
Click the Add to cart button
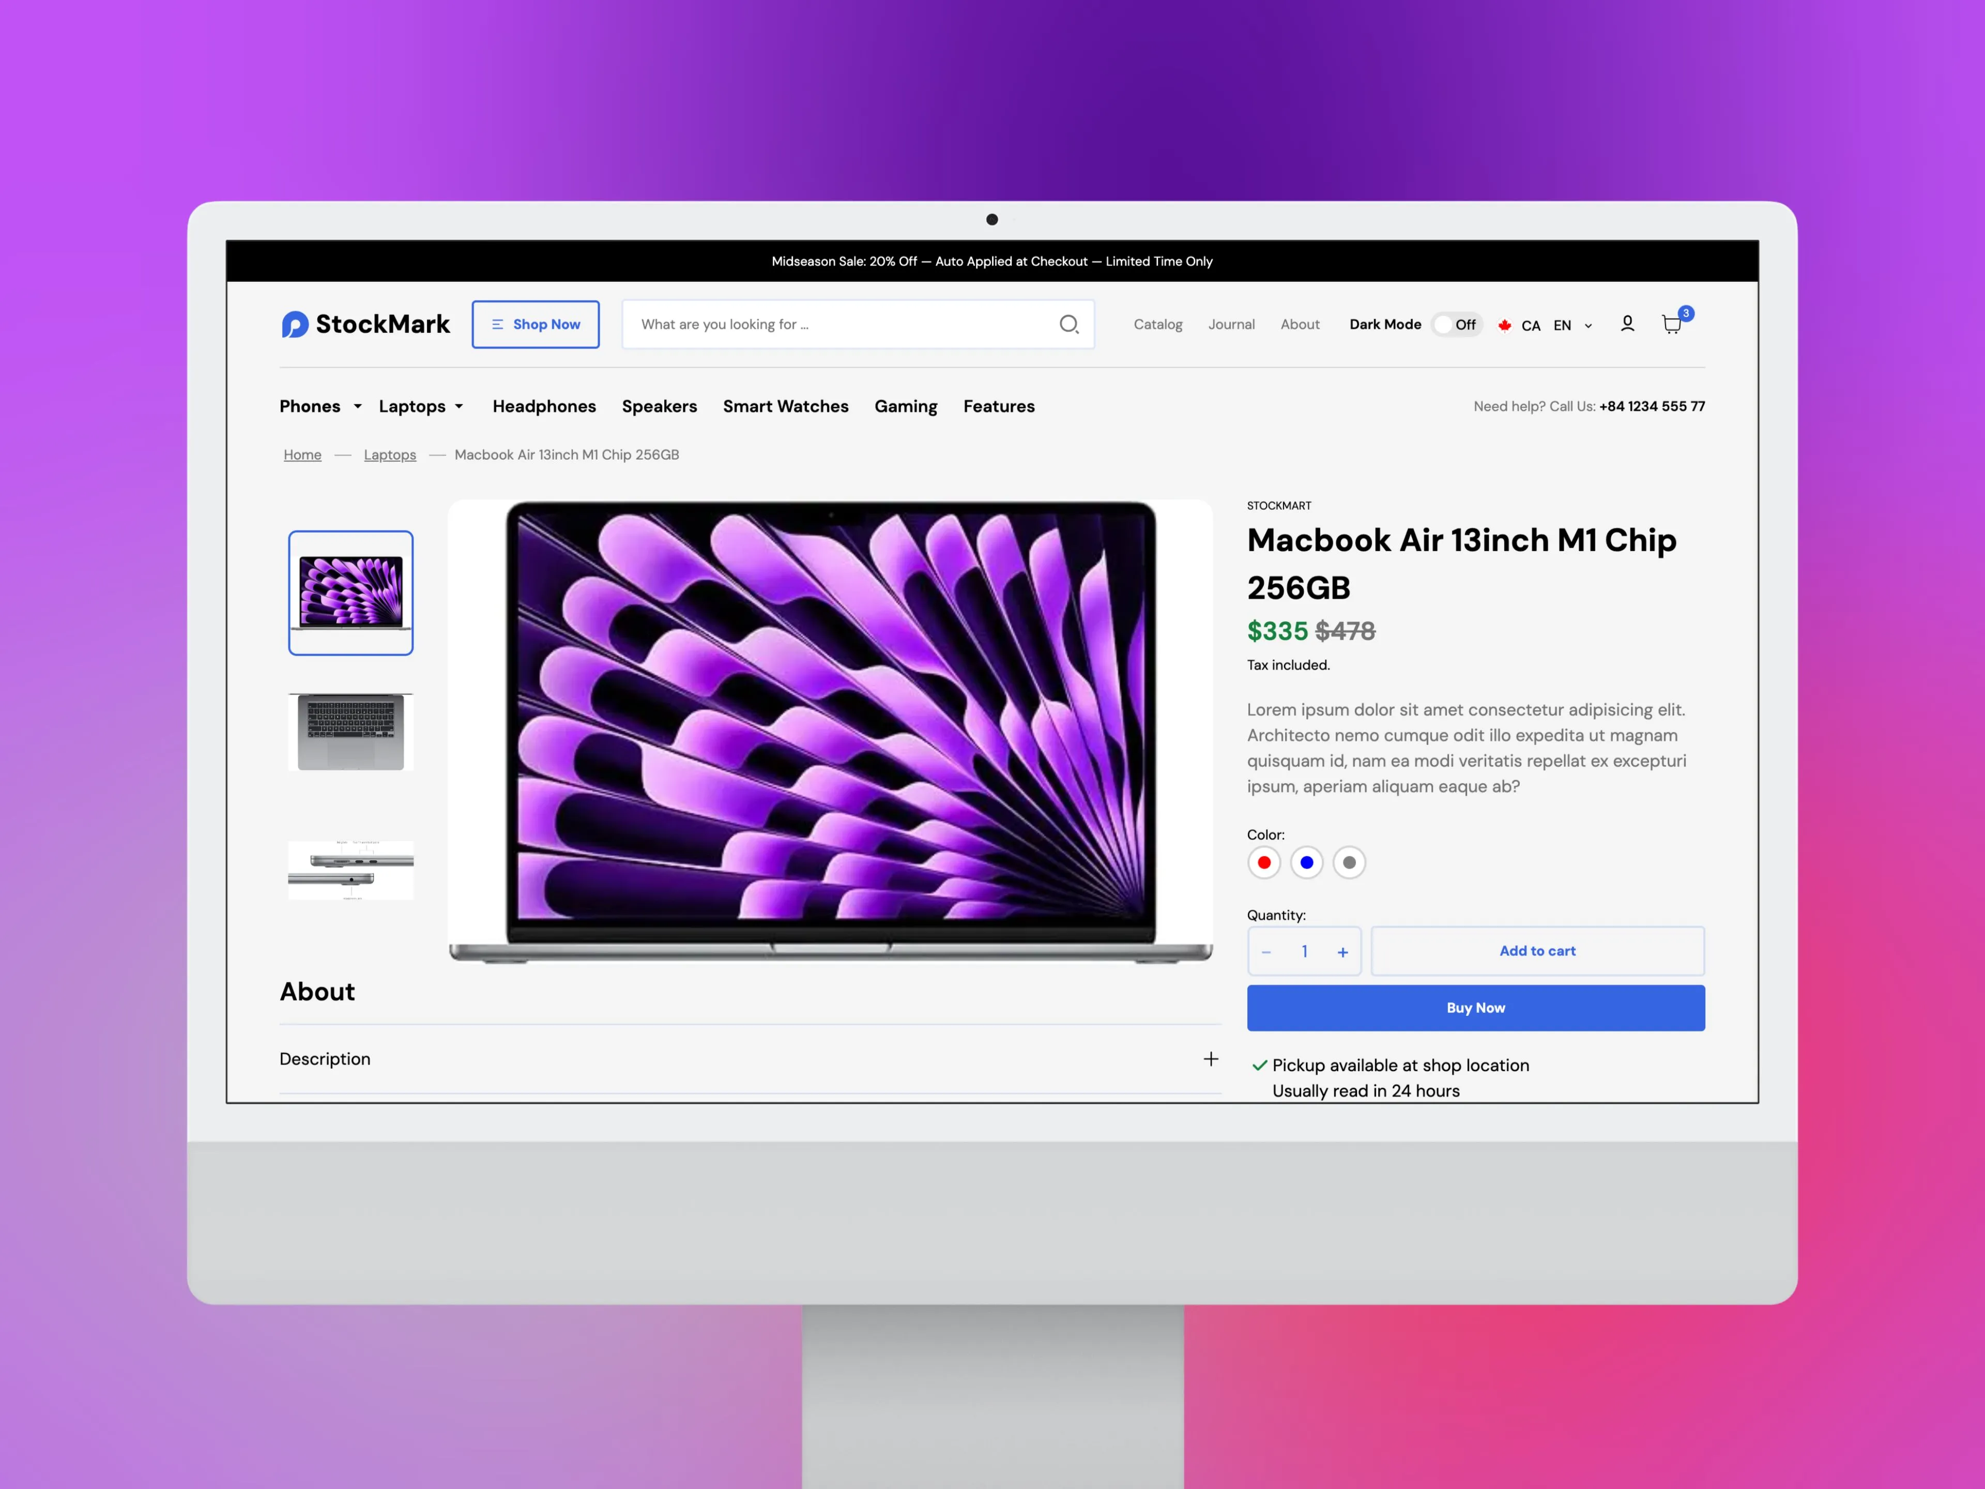(1537, 950)
